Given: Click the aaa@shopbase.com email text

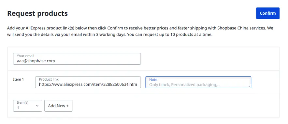Looking at the screenshot, I should (x=36, y=61).
